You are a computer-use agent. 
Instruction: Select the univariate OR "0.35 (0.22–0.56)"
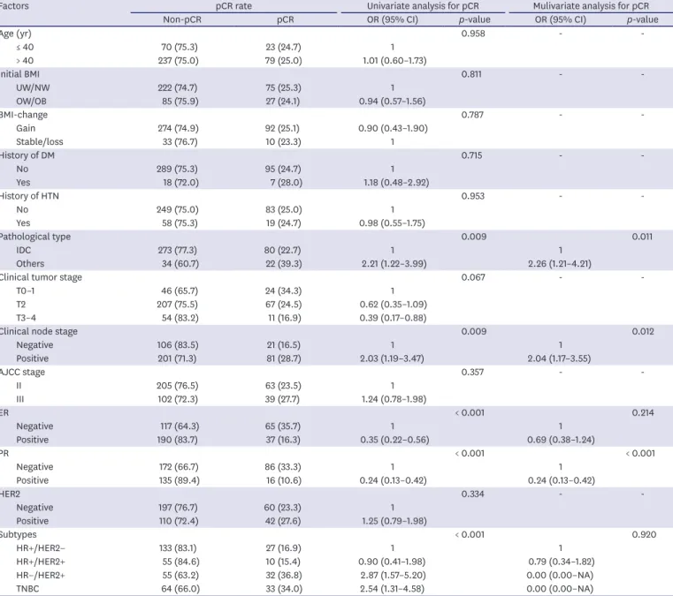(395, 440)
